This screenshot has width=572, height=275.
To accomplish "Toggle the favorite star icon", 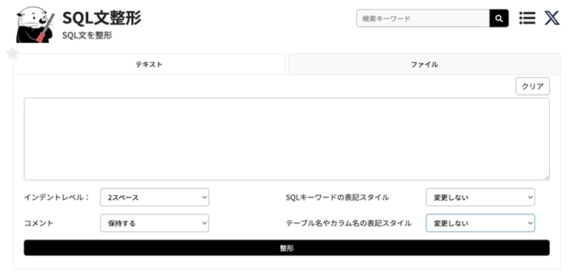I will tap(13, 53).
